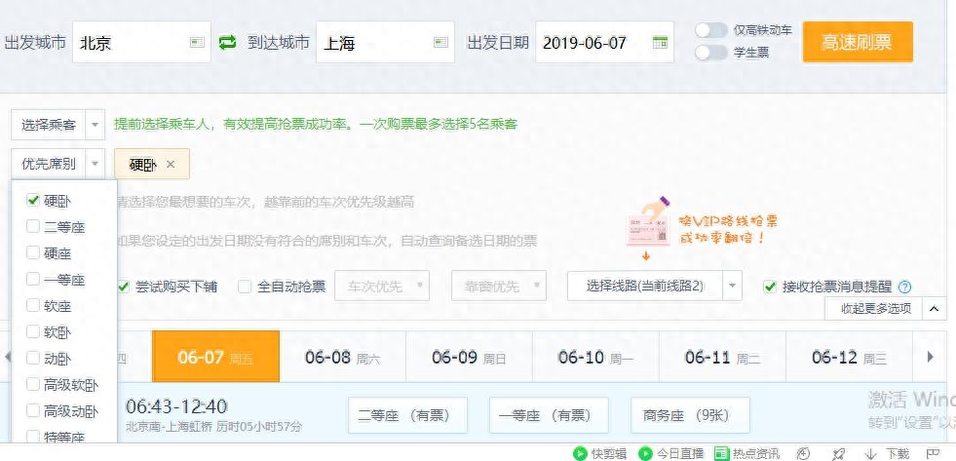The width and height of the screenshot is (956, 461).
Task: Click the orange 高速刷票 button
Action: [857, 42]
